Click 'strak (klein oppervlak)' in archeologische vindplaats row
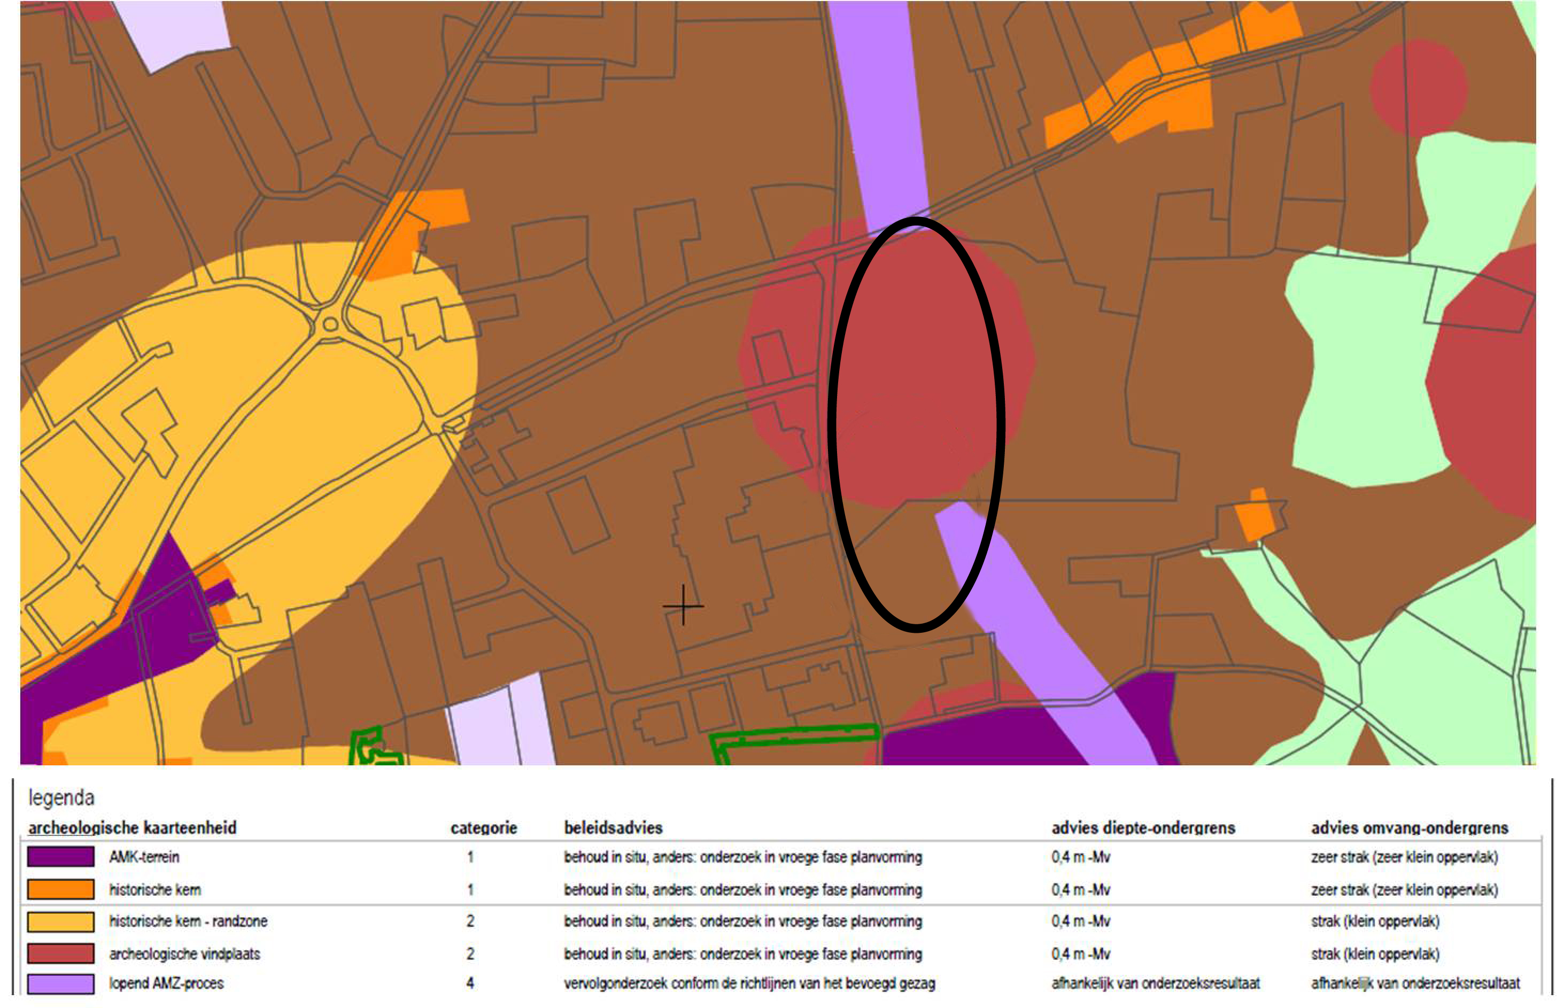 [1375, 953]
